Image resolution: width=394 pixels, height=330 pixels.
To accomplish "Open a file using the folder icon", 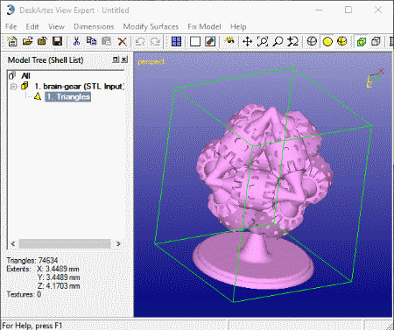I will pos(27,41).
